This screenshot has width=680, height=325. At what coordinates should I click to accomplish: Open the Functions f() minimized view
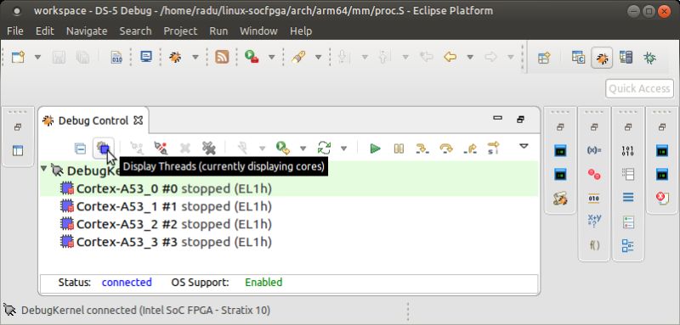(x=593, y=245)
